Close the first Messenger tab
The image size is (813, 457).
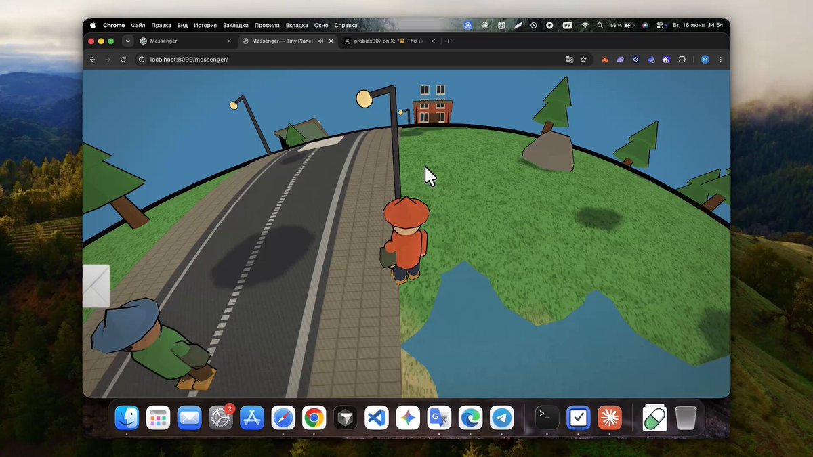(x=228, y=41)
